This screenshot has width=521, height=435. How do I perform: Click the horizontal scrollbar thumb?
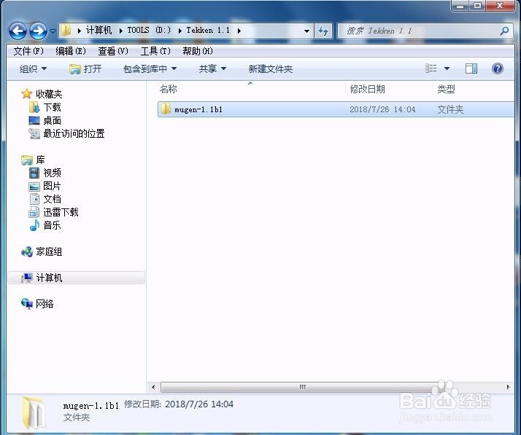pyautogui.click(x=301, y=387)
